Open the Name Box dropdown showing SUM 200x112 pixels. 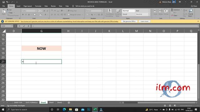[x=12, y=26]
